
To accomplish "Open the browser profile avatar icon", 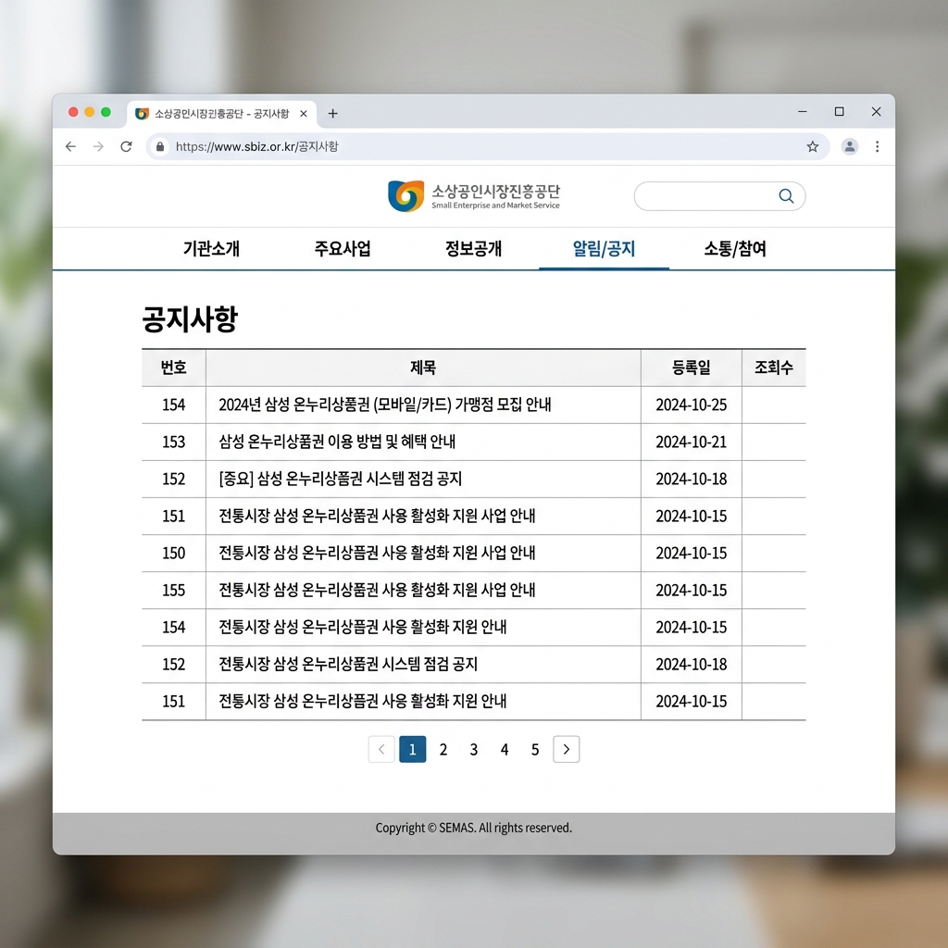I will 850,146.
